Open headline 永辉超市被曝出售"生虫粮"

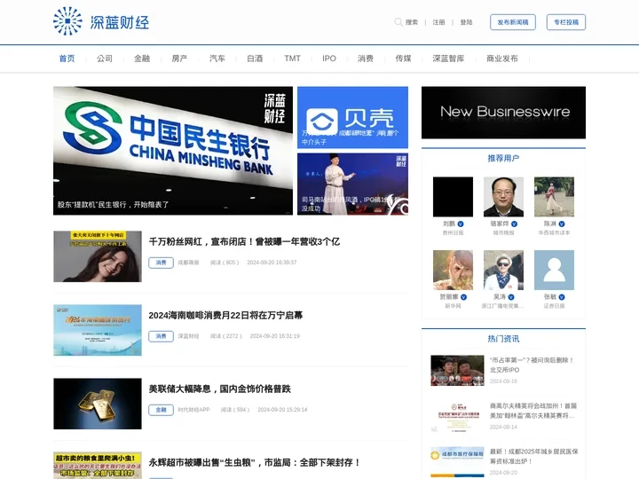[255, 463]
